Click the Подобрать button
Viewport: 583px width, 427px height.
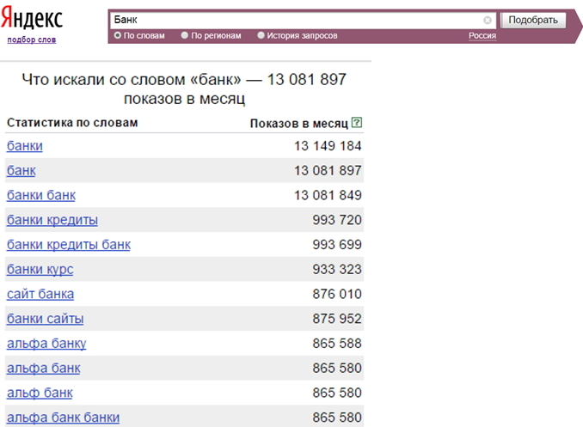pyautogui.click(x=533, y=20)
